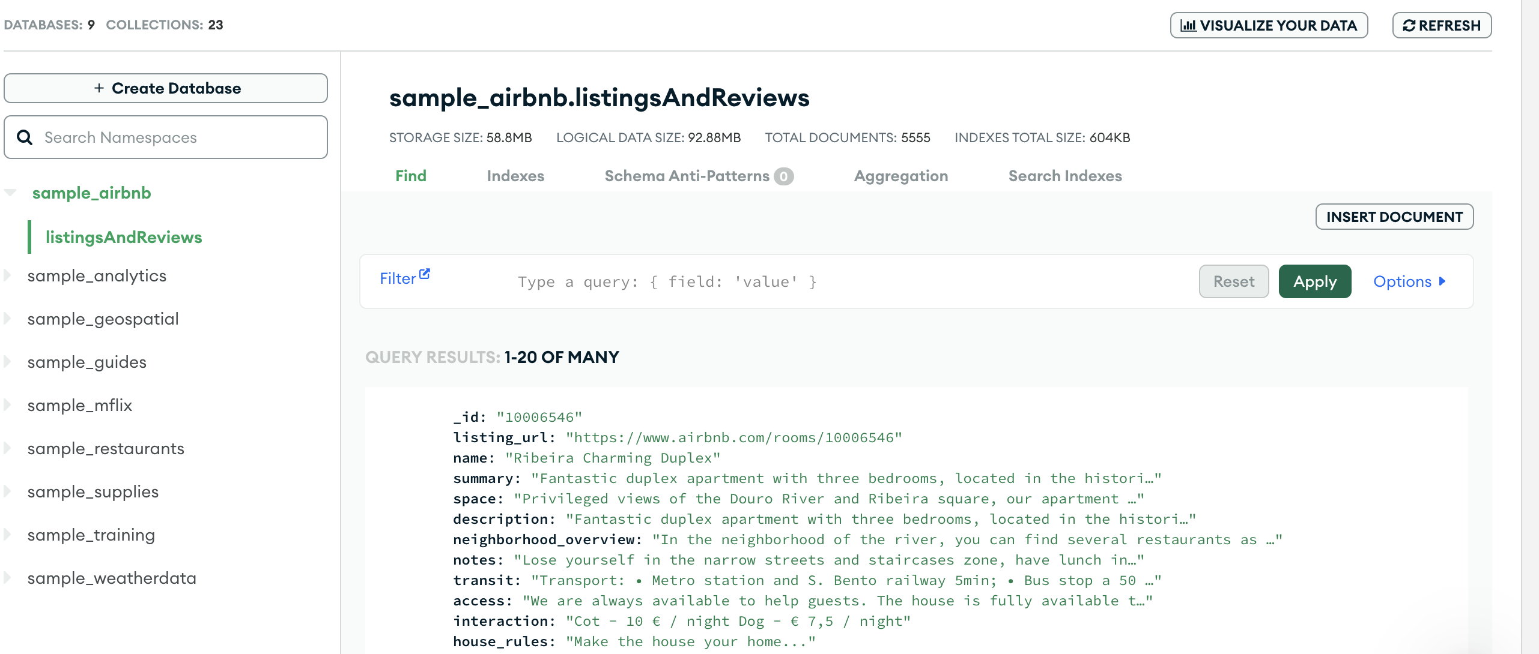The image size is (1539, 654).
Task: Collapse the sample_airbnb database tree
Action: (10, 193)
